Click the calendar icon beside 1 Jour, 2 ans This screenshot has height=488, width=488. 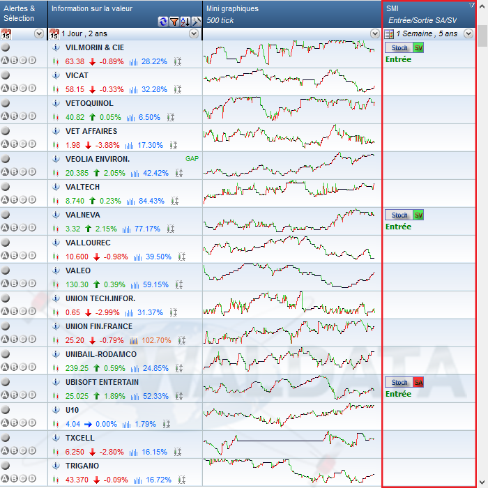click(54, 34)
